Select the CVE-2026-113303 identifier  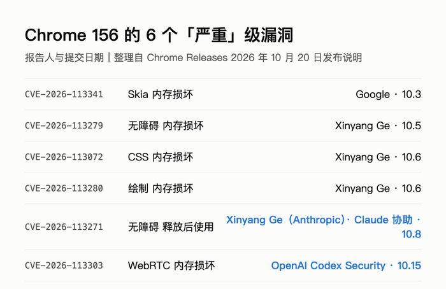coord(64,265)
